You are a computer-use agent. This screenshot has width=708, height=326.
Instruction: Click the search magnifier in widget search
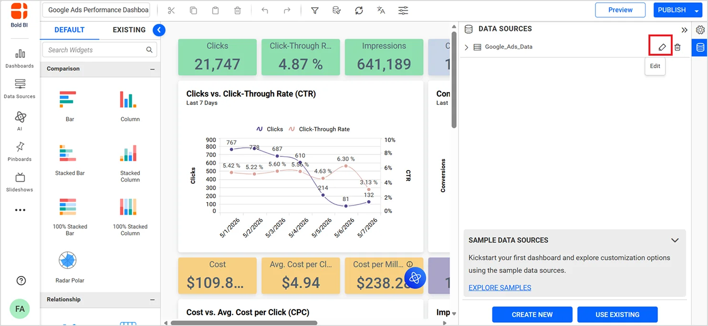[149, 50]
